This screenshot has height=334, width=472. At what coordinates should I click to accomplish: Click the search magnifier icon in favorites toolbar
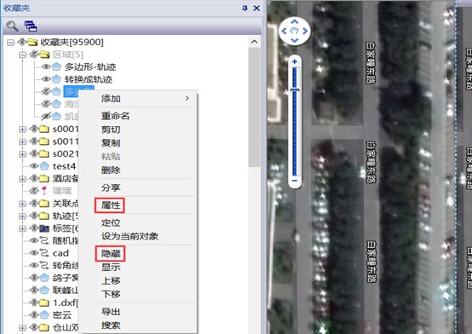tap(12, 26)
